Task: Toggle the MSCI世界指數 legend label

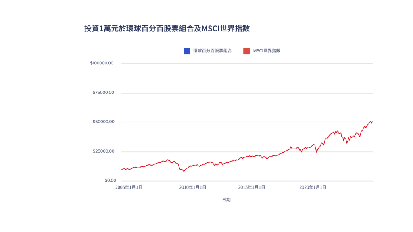Action: pyautogui.click(x=267, y=51)
